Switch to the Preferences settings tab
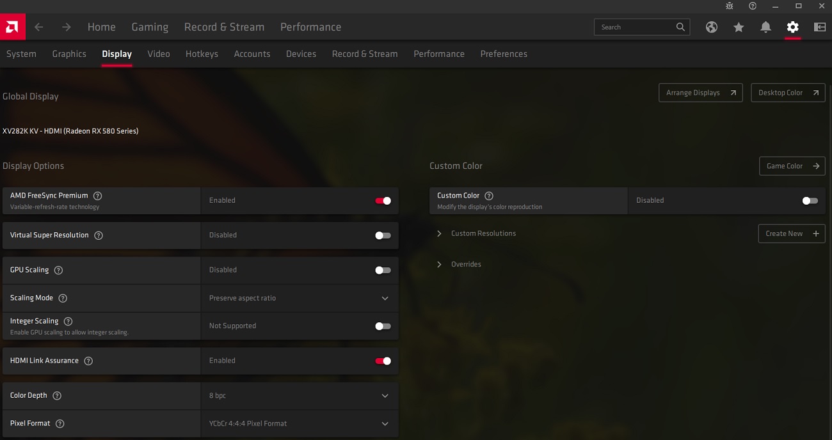This screenshot has width=832, height=440. (x=504, y=54)
